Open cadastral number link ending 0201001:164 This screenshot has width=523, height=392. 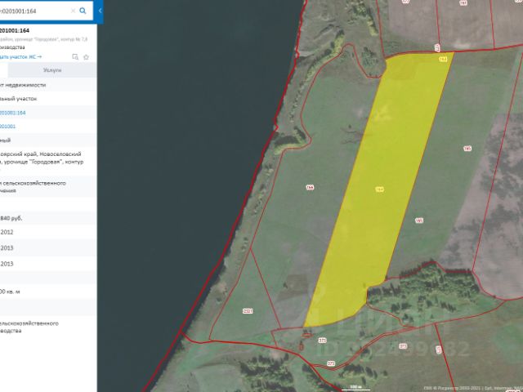point(13,112)
